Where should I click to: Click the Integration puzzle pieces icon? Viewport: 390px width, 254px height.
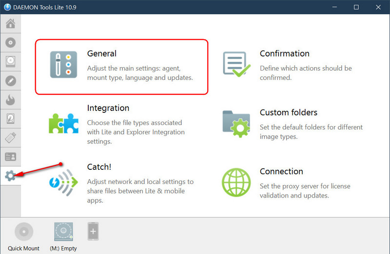[63, 124]
